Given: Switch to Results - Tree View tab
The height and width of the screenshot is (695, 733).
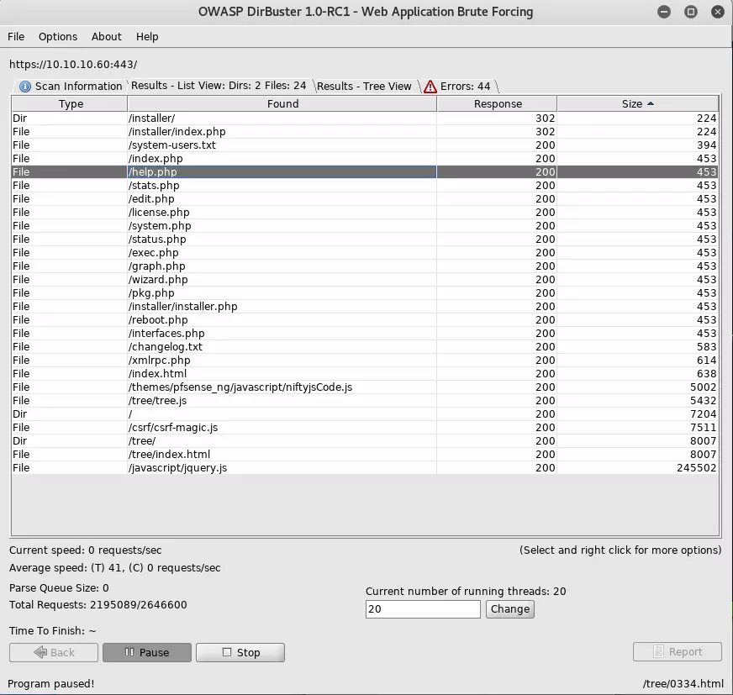Looking at the screenshot, I should tap(364, 86).
